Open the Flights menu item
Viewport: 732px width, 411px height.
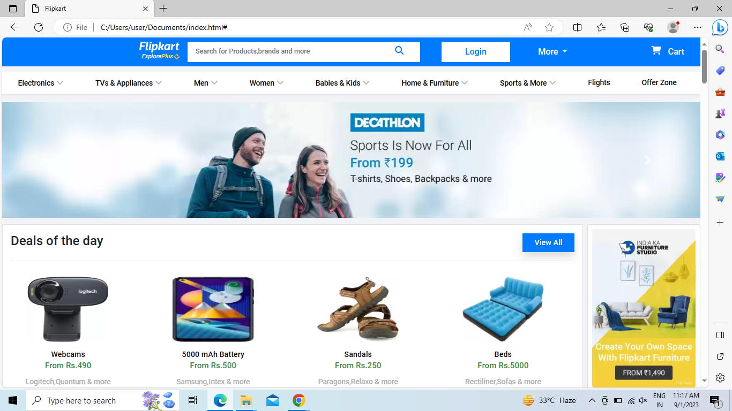pos(599,82)
